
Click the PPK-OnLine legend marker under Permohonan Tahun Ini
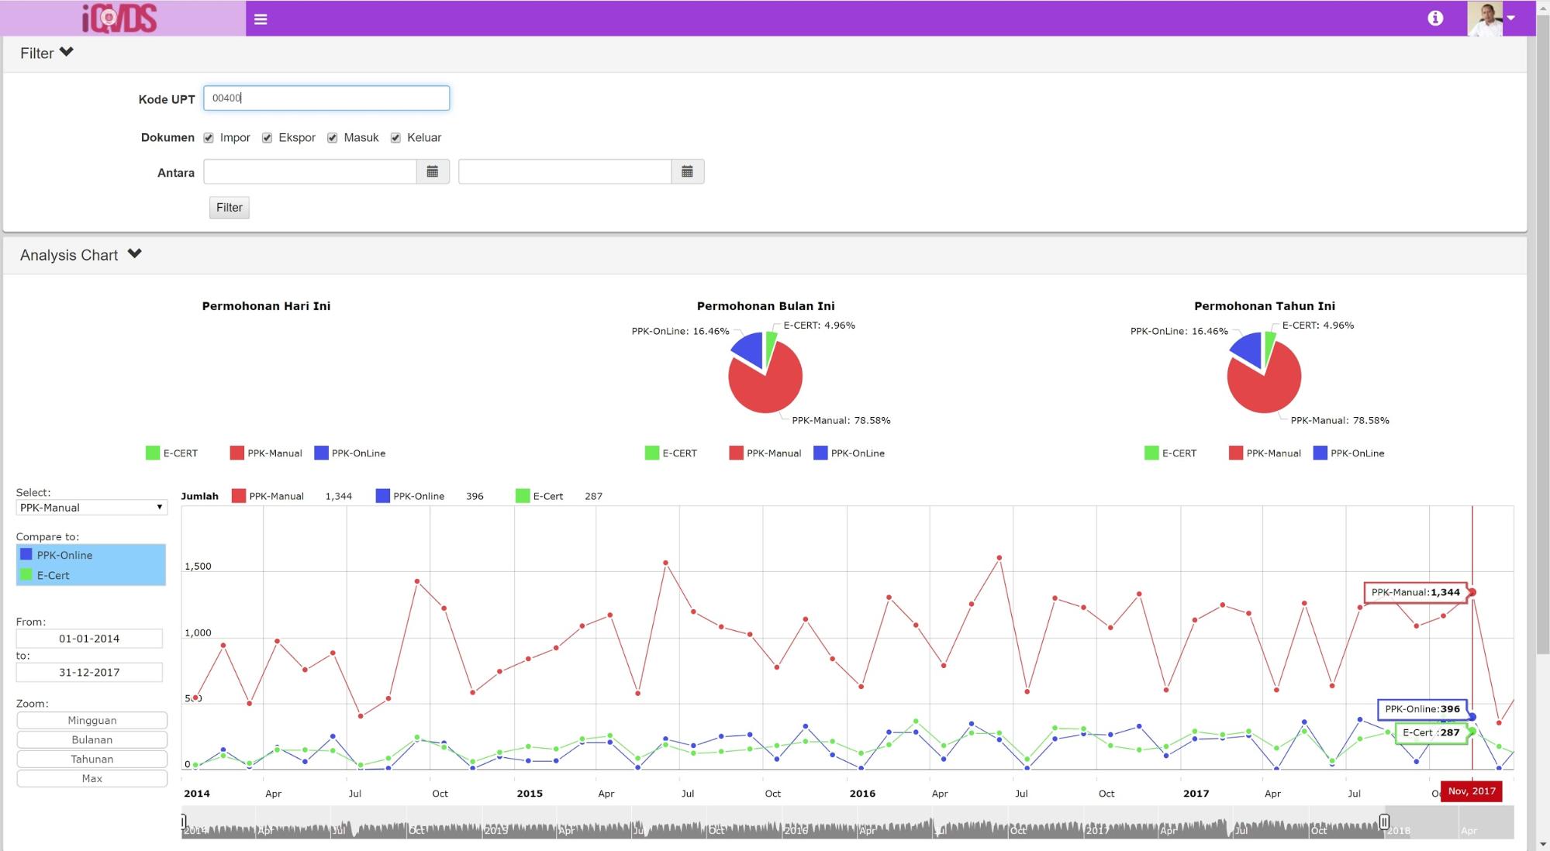coord(1320,453)
